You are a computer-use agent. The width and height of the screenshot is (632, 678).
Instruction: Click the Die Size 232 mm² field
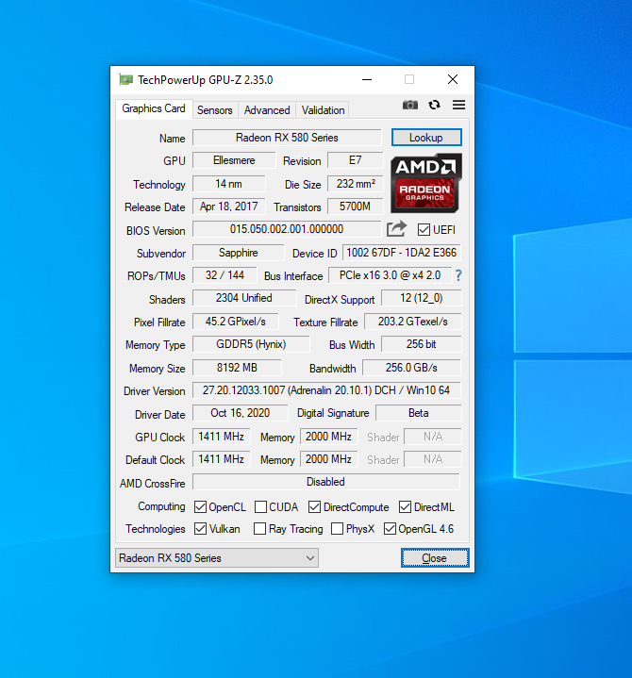(x=356, y=184)
